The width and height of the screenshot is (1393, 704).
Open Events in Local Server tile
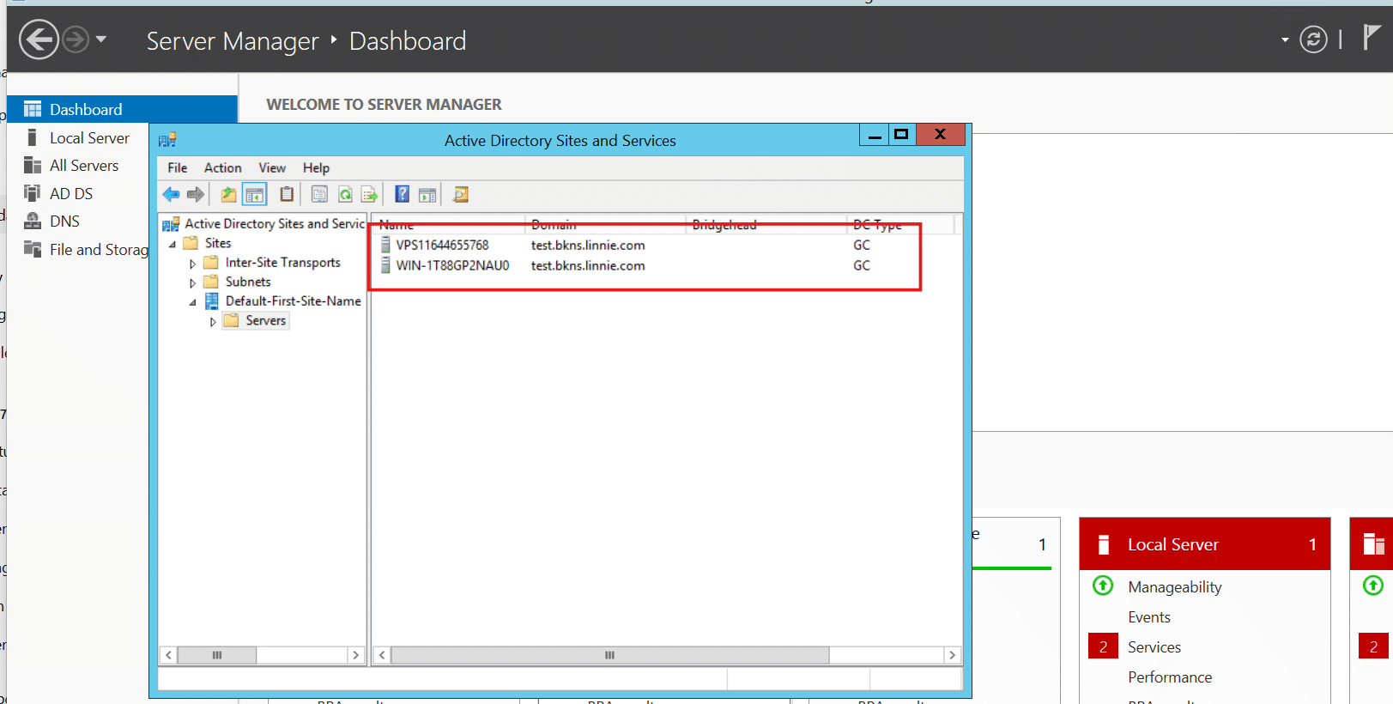click(1148, 616)
